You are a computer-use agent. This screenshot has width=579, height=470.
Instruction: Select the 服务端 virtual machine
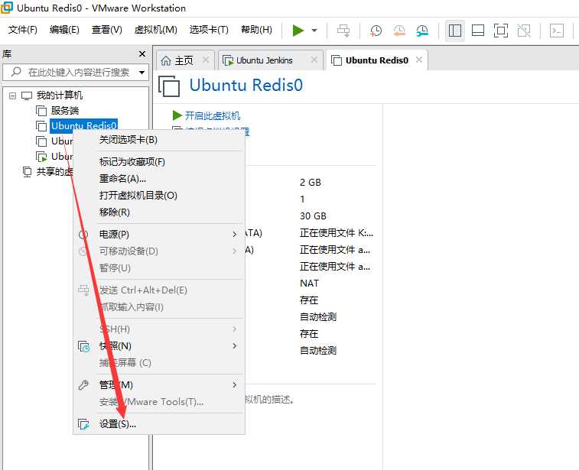[x=64, y=111]
